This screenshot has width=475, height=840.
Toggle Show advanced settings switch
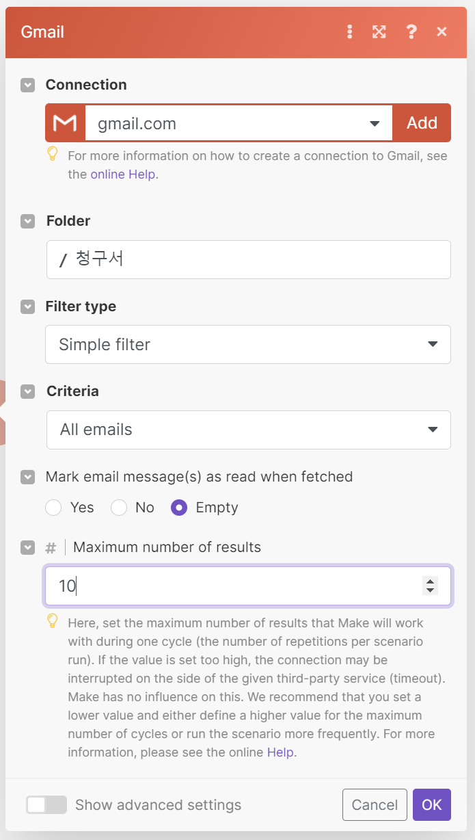point(46,804)
